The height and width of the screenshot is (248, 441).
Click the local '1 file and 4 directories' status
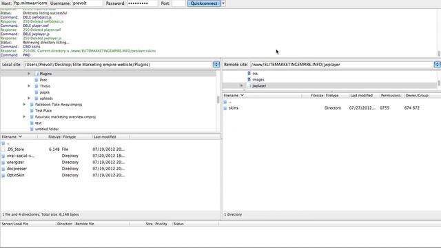click(41, 214)
